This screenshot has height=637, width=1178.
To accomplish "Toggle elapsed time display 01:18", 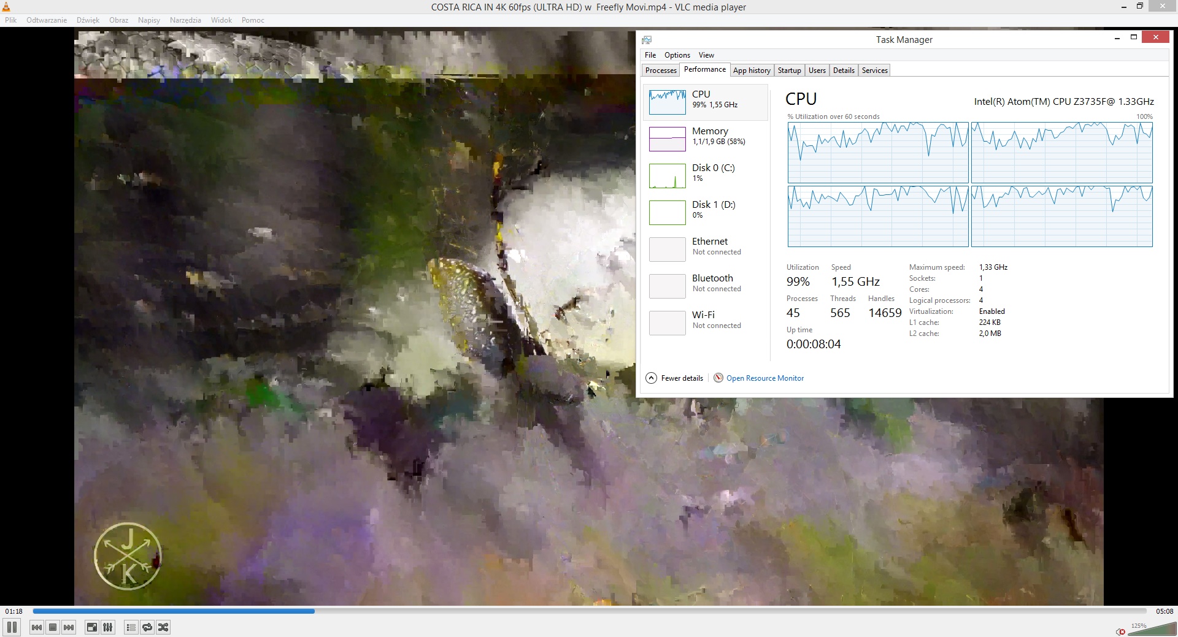I will click(13, 611).
